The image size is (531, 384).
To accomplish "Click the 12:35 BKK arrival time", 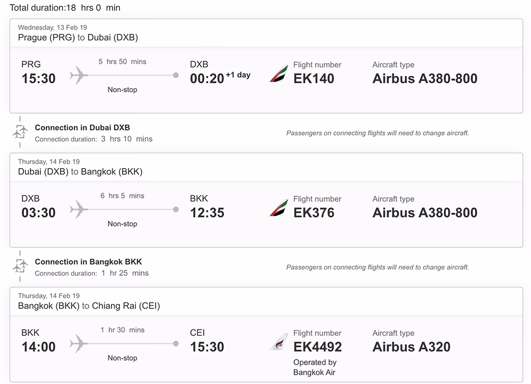I will pyautogui.click(x=207, y=213).
